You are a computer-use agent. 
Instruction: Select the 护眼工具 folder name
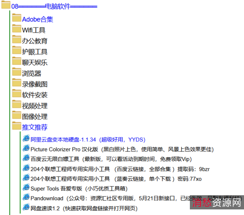(35, 52)
